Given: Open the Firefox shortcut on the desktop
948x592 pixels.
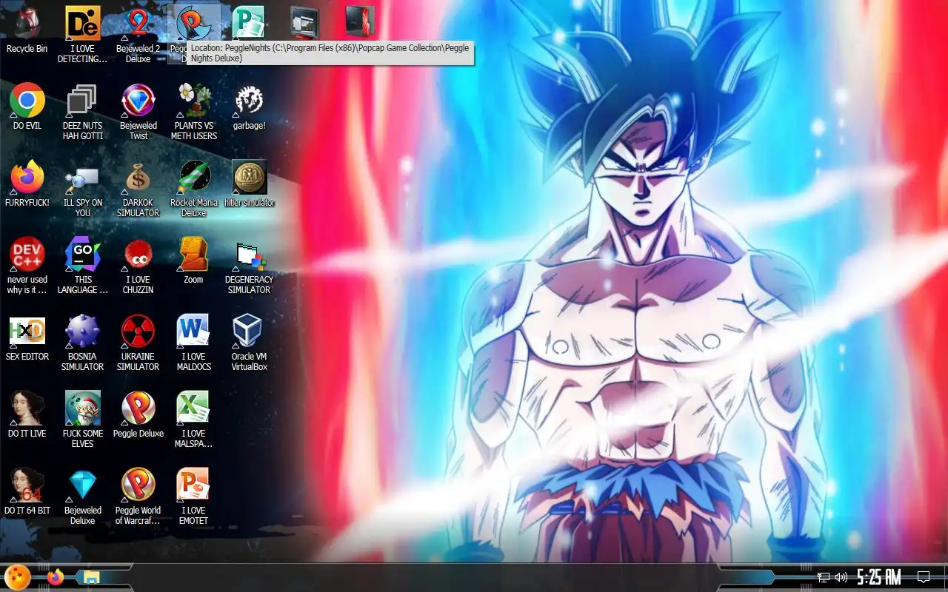Looking at the screenshot, I should point(27,177).
